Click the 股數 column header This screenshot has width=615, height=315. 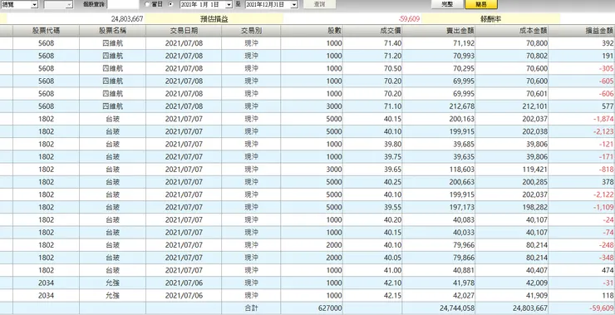click(x=312, y=31)
